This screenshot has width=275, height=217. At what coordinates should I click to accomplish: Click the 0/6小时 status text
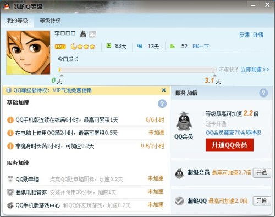click(155, 120)
